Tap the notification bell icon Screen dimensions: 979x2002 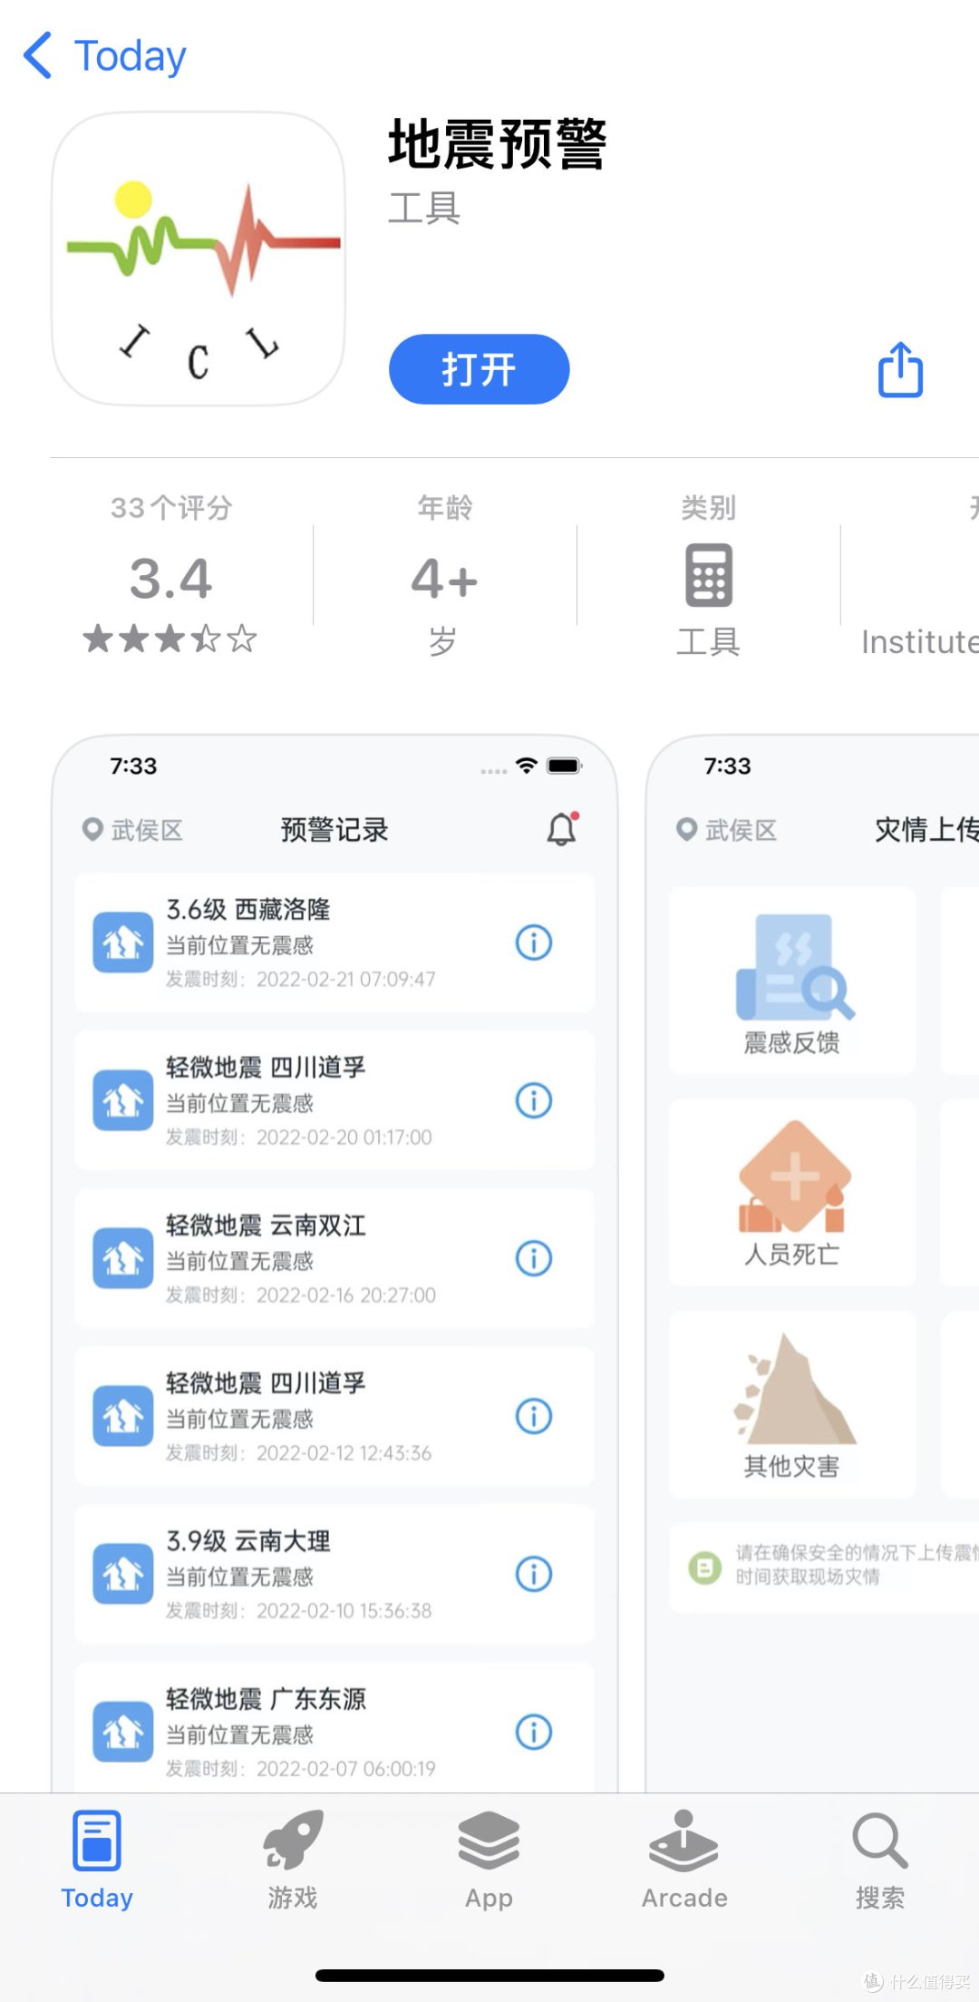point(562,828)
